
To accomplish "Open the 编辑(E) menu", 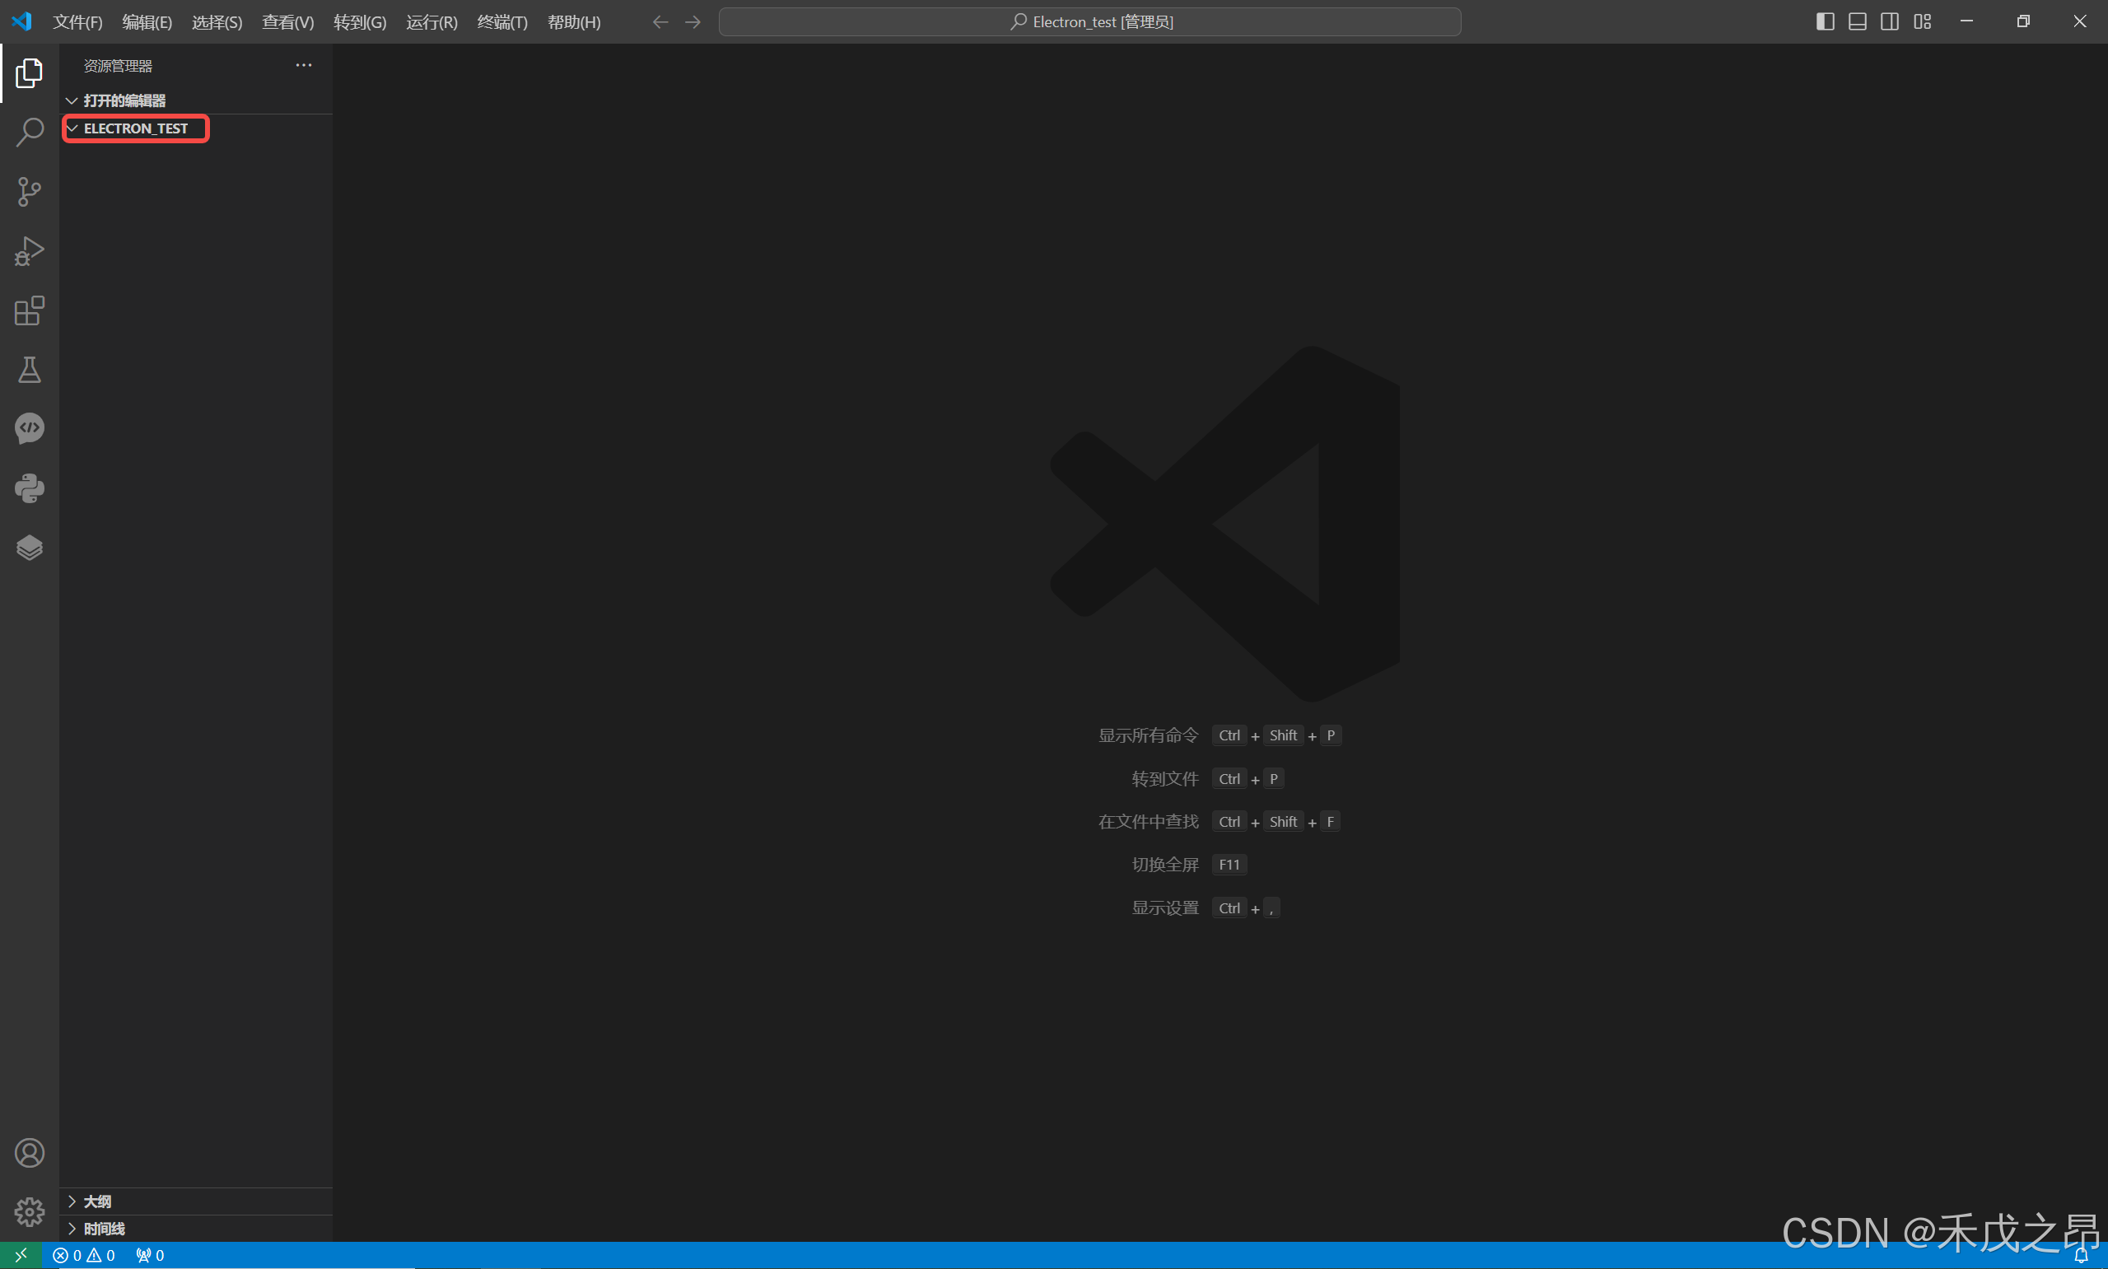I will coord(147,22).
